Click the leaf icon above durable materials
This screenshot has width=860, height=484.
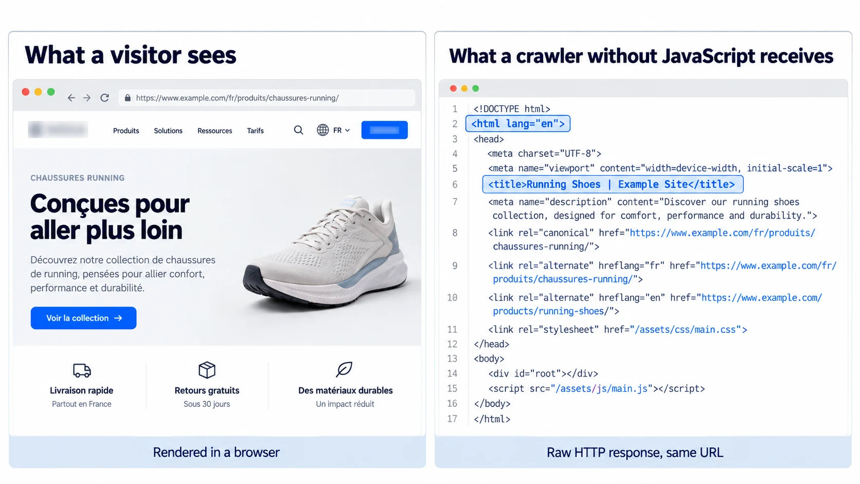pyautogui.click(x=344, y=369)
